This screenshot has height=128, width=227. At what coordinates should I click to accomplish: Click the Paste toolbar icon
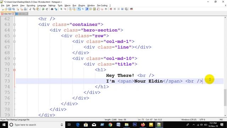pos(38,9)
